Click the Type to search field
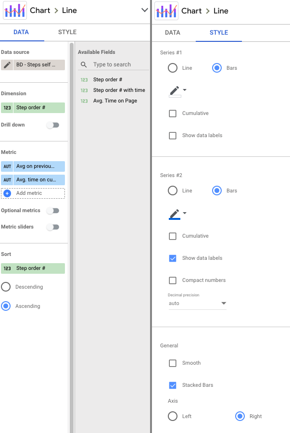Screen dimensions: 290x433 (113, 64)
